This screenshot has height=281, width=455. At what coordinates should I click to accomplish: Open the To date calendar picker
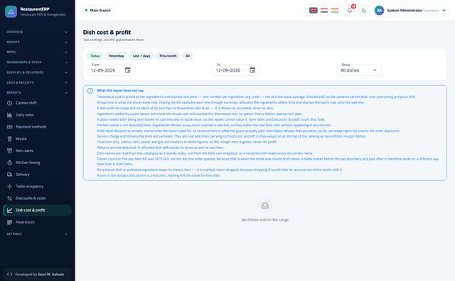coord(252,70)
